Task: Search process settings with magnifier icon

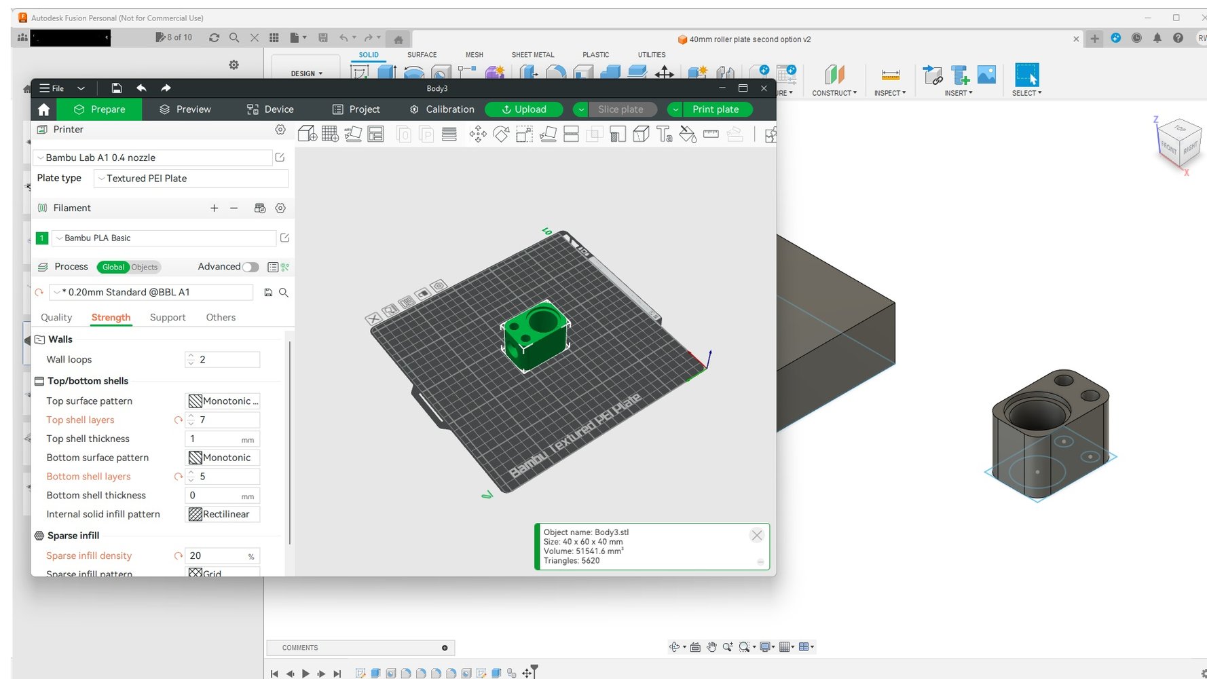Action: [284, 293]
